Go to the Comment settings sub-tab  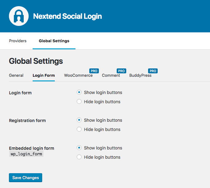click(x=111, y=75)
